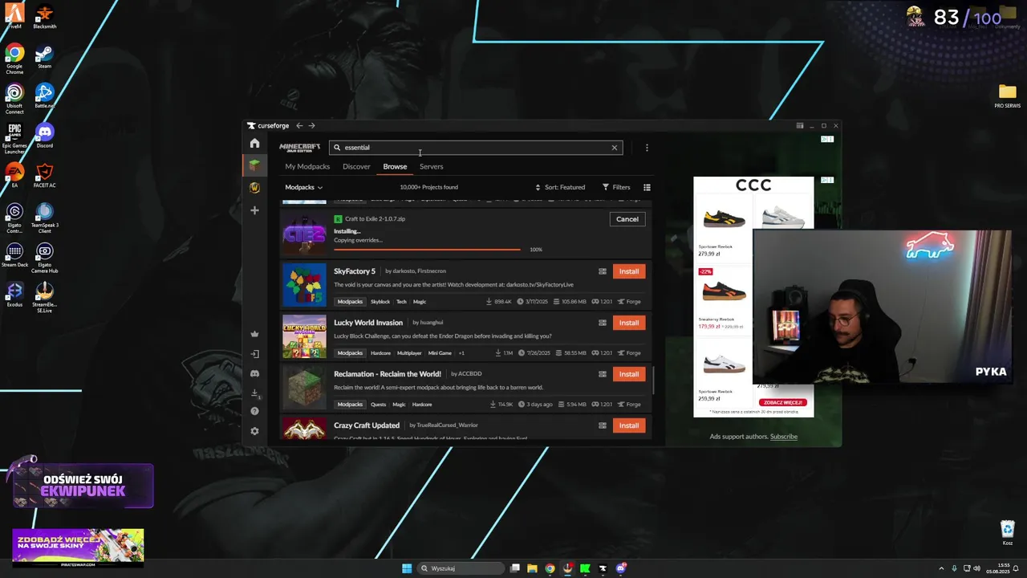Open the Epic Games Launcher desktop shortcut
This screenshot has width=1027, height=578.
(x=14, y=138)
